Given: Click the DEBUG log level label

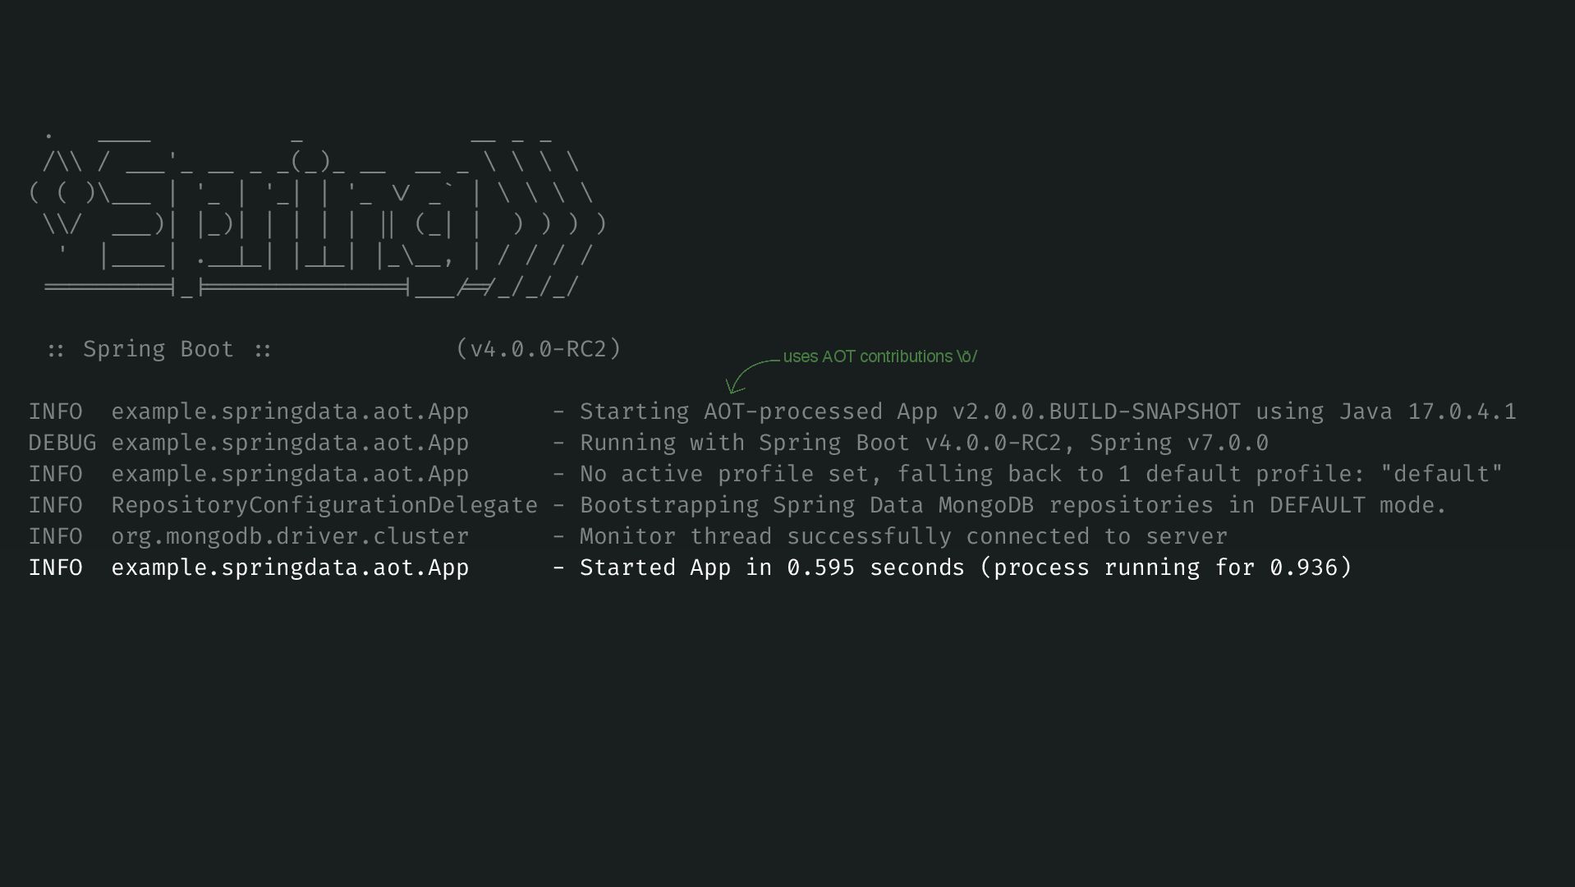Looking at the screenshot, I should (62, 443).
